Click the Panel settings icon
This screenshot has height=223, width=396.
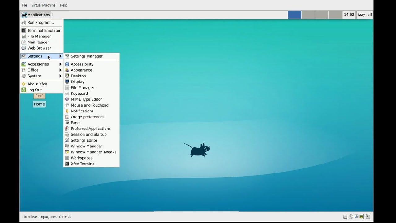[x=67, y=123]
